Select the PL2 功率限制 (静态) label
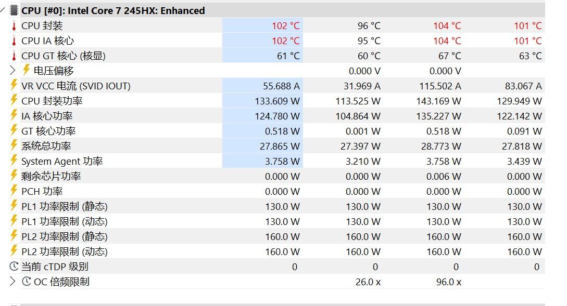The width and height of the screenshot is (567, 306). pos(65,237)
